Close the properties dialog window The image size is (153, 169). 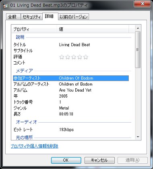tap(143, 4)
